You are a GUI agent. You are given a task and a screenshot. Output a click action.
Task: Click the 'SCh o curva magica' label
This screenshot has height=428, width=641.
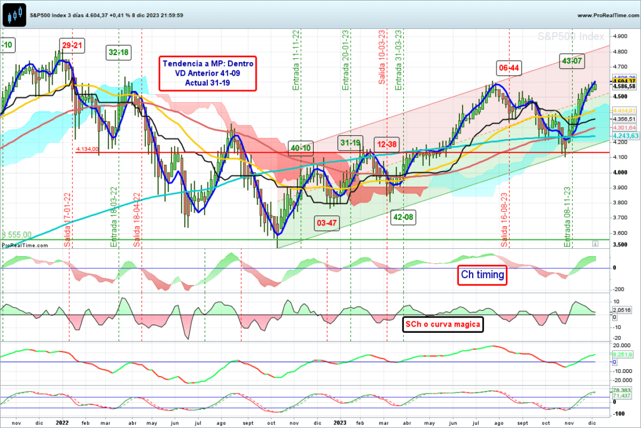441,323
